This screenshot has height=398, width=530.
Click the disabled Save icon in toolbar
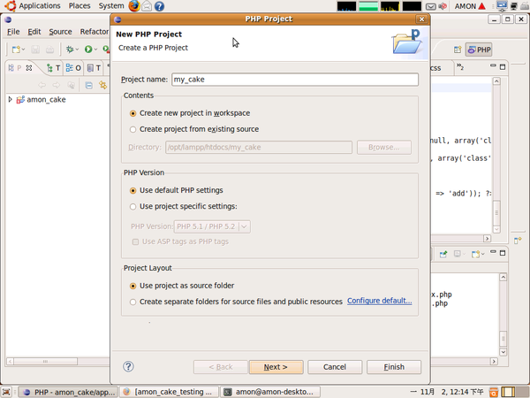[35, 50]
